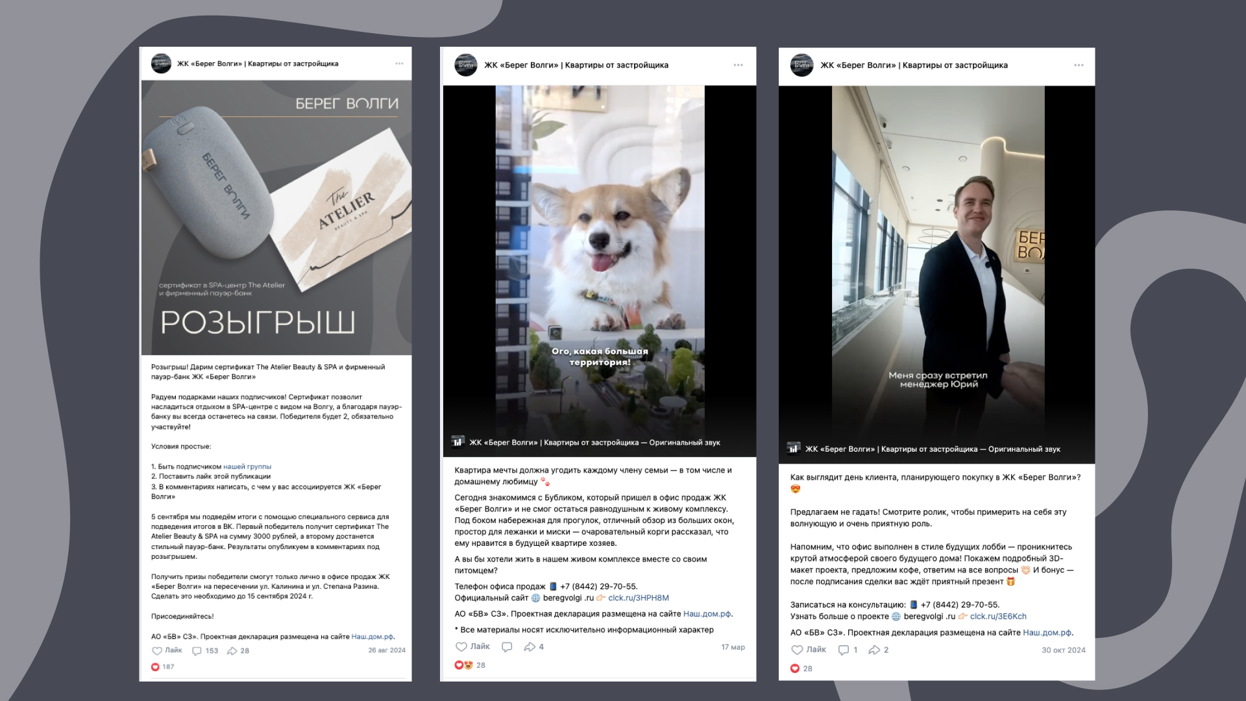This screenshot has width=1246, height=701.
Task: Click community avatar in corgi post header
Action: 466,65
